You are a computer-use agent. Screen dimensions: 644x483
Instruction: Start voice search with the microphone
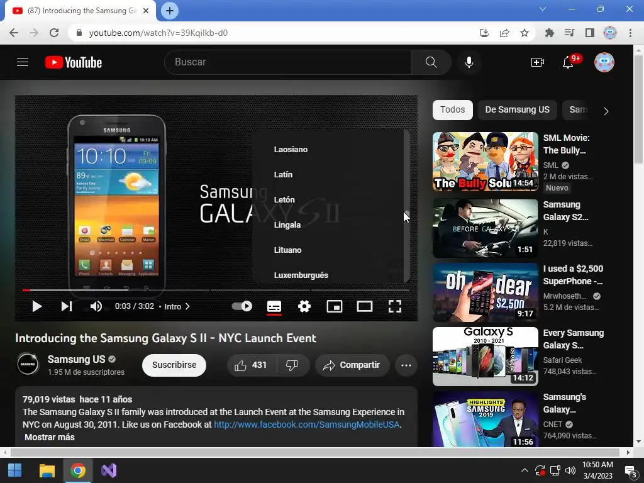click(469, 62)
